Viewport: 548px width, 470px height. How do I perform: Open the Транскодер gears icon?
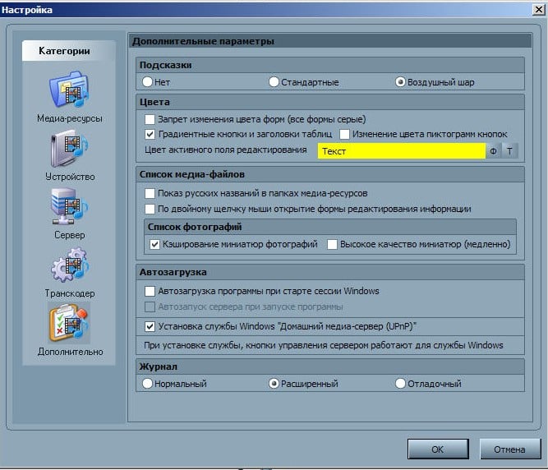click(x=69, y=265)
